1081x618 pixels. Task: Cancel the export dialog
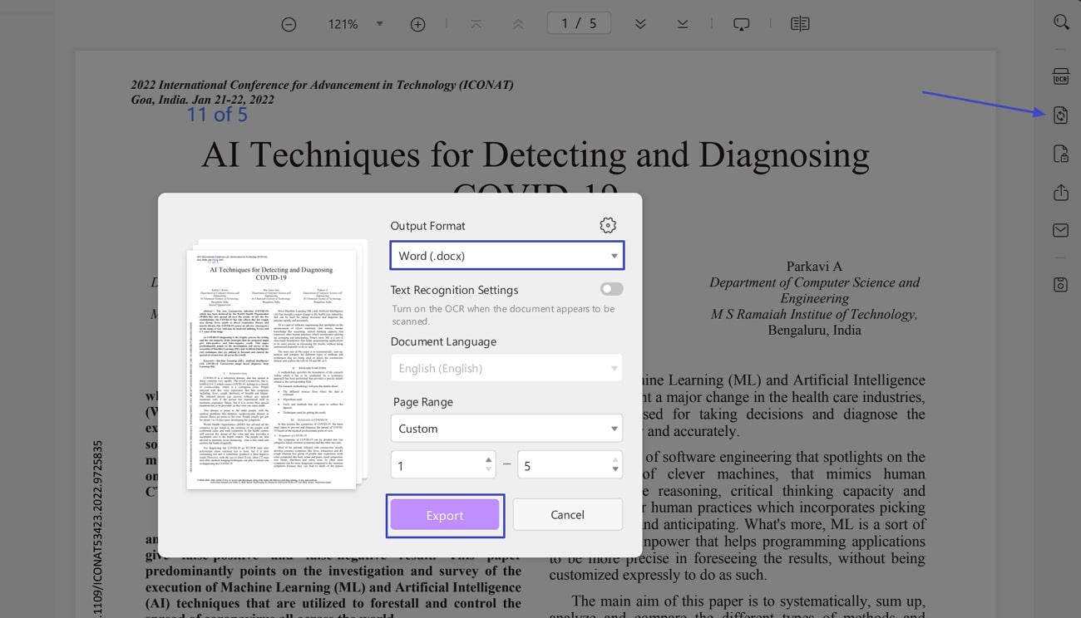coord(568,514)
